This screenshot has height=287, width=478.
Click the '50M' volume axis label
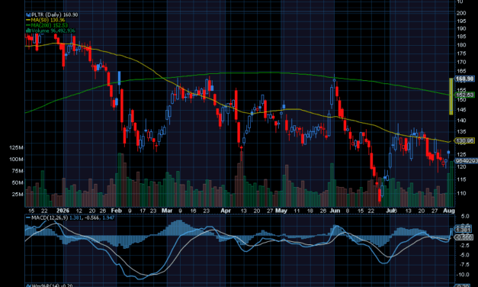pos(18,183)
